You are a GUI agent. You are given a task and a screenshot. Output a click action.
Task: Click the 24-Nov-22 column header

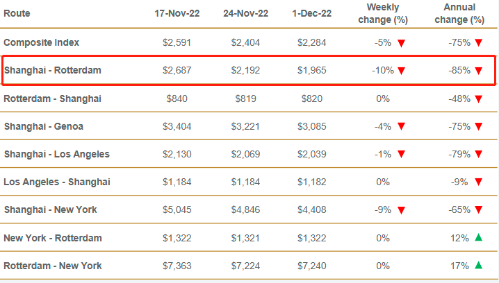245,13
